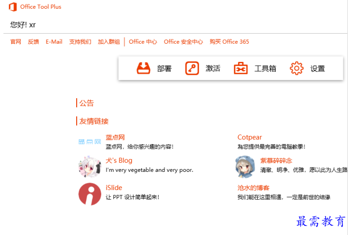Open the 工具箱 toolbox icon
Screen dimensions: 349x235
(241, 68)
